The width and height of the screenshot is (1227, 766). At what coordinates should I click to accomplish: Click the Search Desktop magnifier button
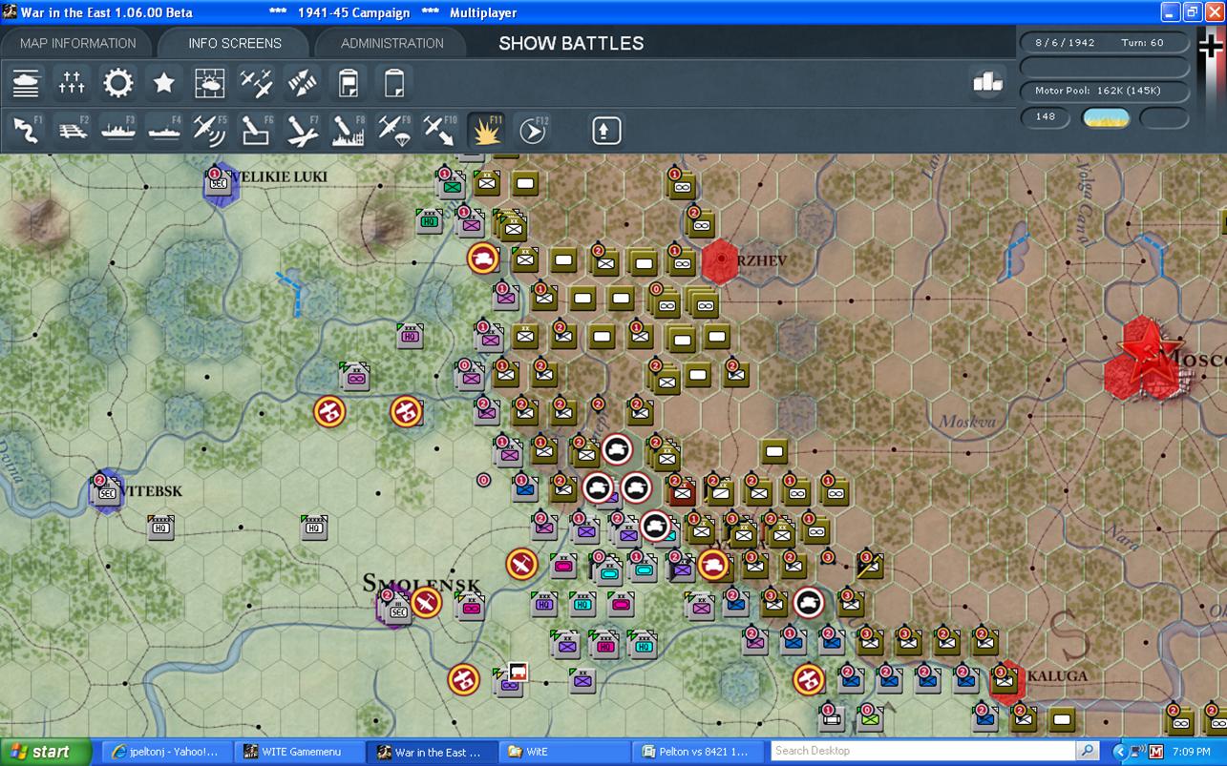pyautogui.click(x=1088, y=752)
